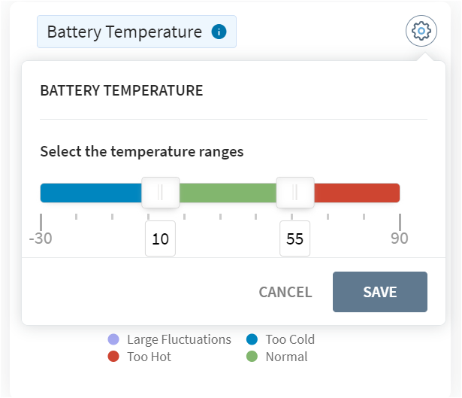Click the left slider handle at 10
The height and width of the screenshot is (398, 462).
click(160, 193)
